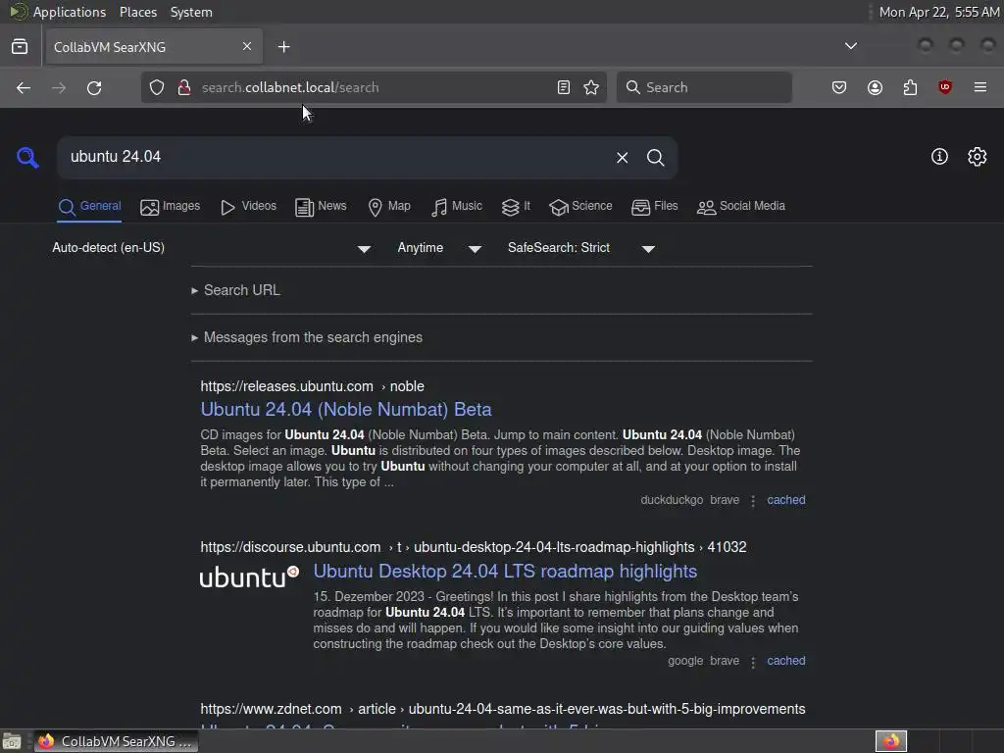Click the Firefox Search bar field
Screen dimensions: 1004x753
(704, 87)
